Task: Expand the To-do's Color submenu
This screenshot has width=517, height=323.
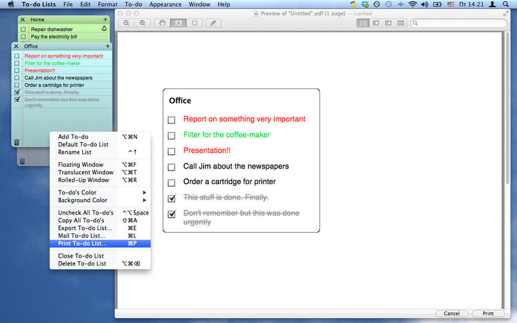Action: [x=100, y=193]
